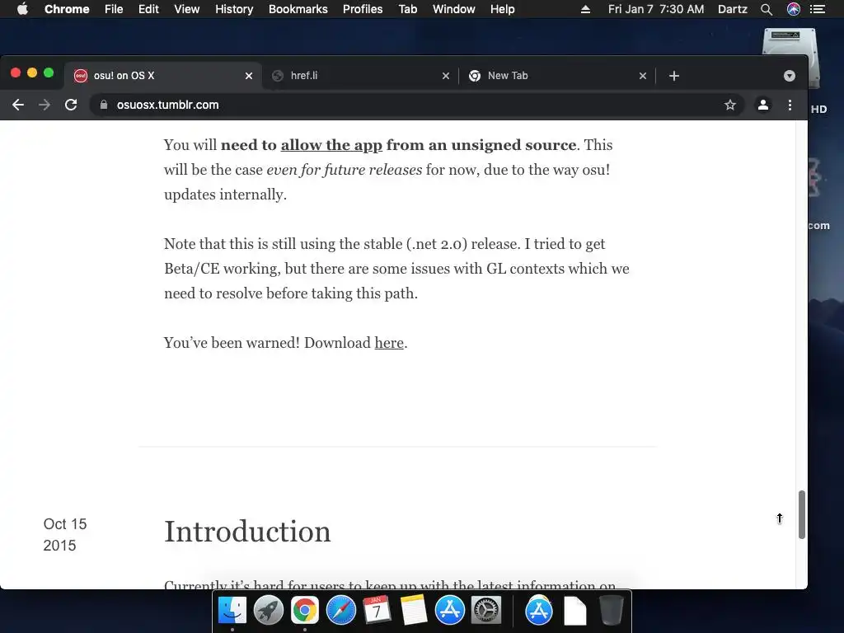Screen dimensions: 844x633
Task: Click the page's vertical scrollbar thumb
Action: click(801, 514)
